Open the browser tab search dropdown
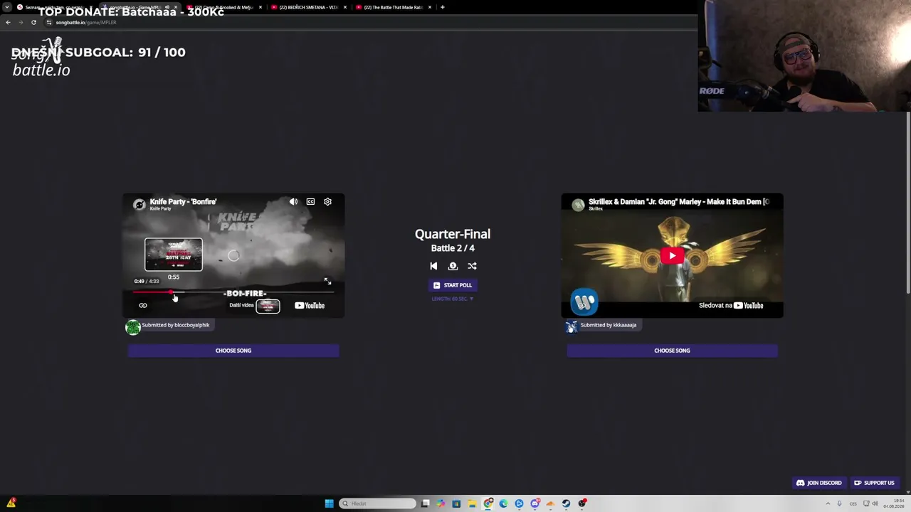911x512 pixels. click(7, 7)
